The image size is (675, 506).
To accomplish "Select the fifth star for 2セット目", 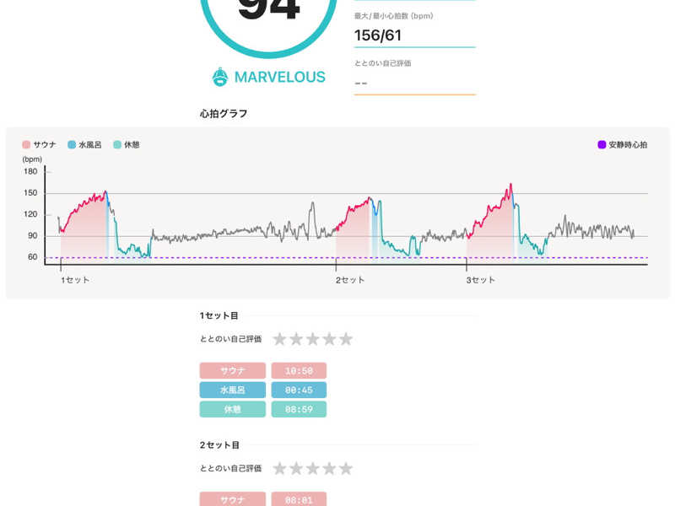I will pyautogui.click(x=346, y=468).
